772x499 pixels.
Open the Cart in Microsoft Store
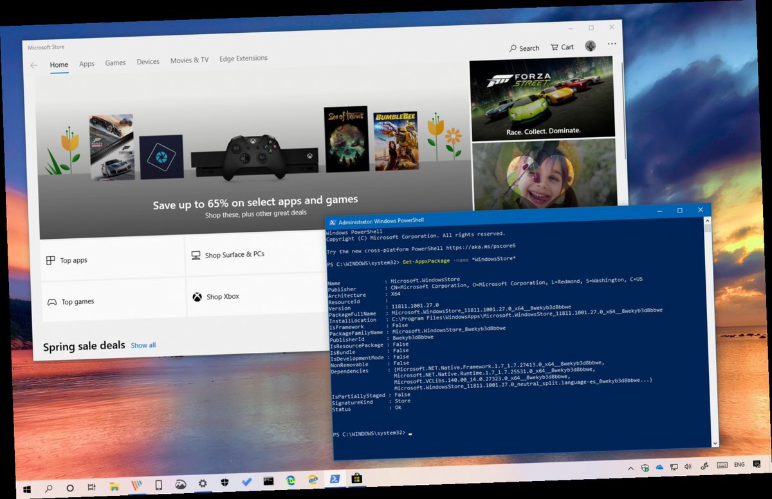tap(562, 47)
